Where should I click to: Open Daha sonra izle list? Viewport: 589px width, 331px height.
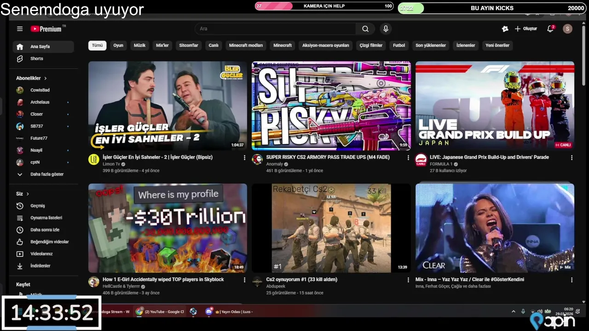coord(43,229)
